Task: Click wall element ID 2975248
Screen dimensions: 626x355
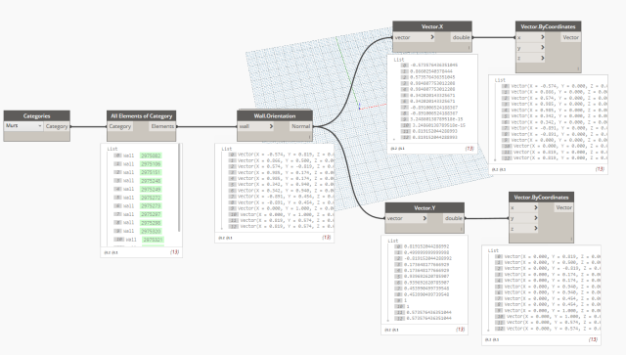Action: coord(151,181)
